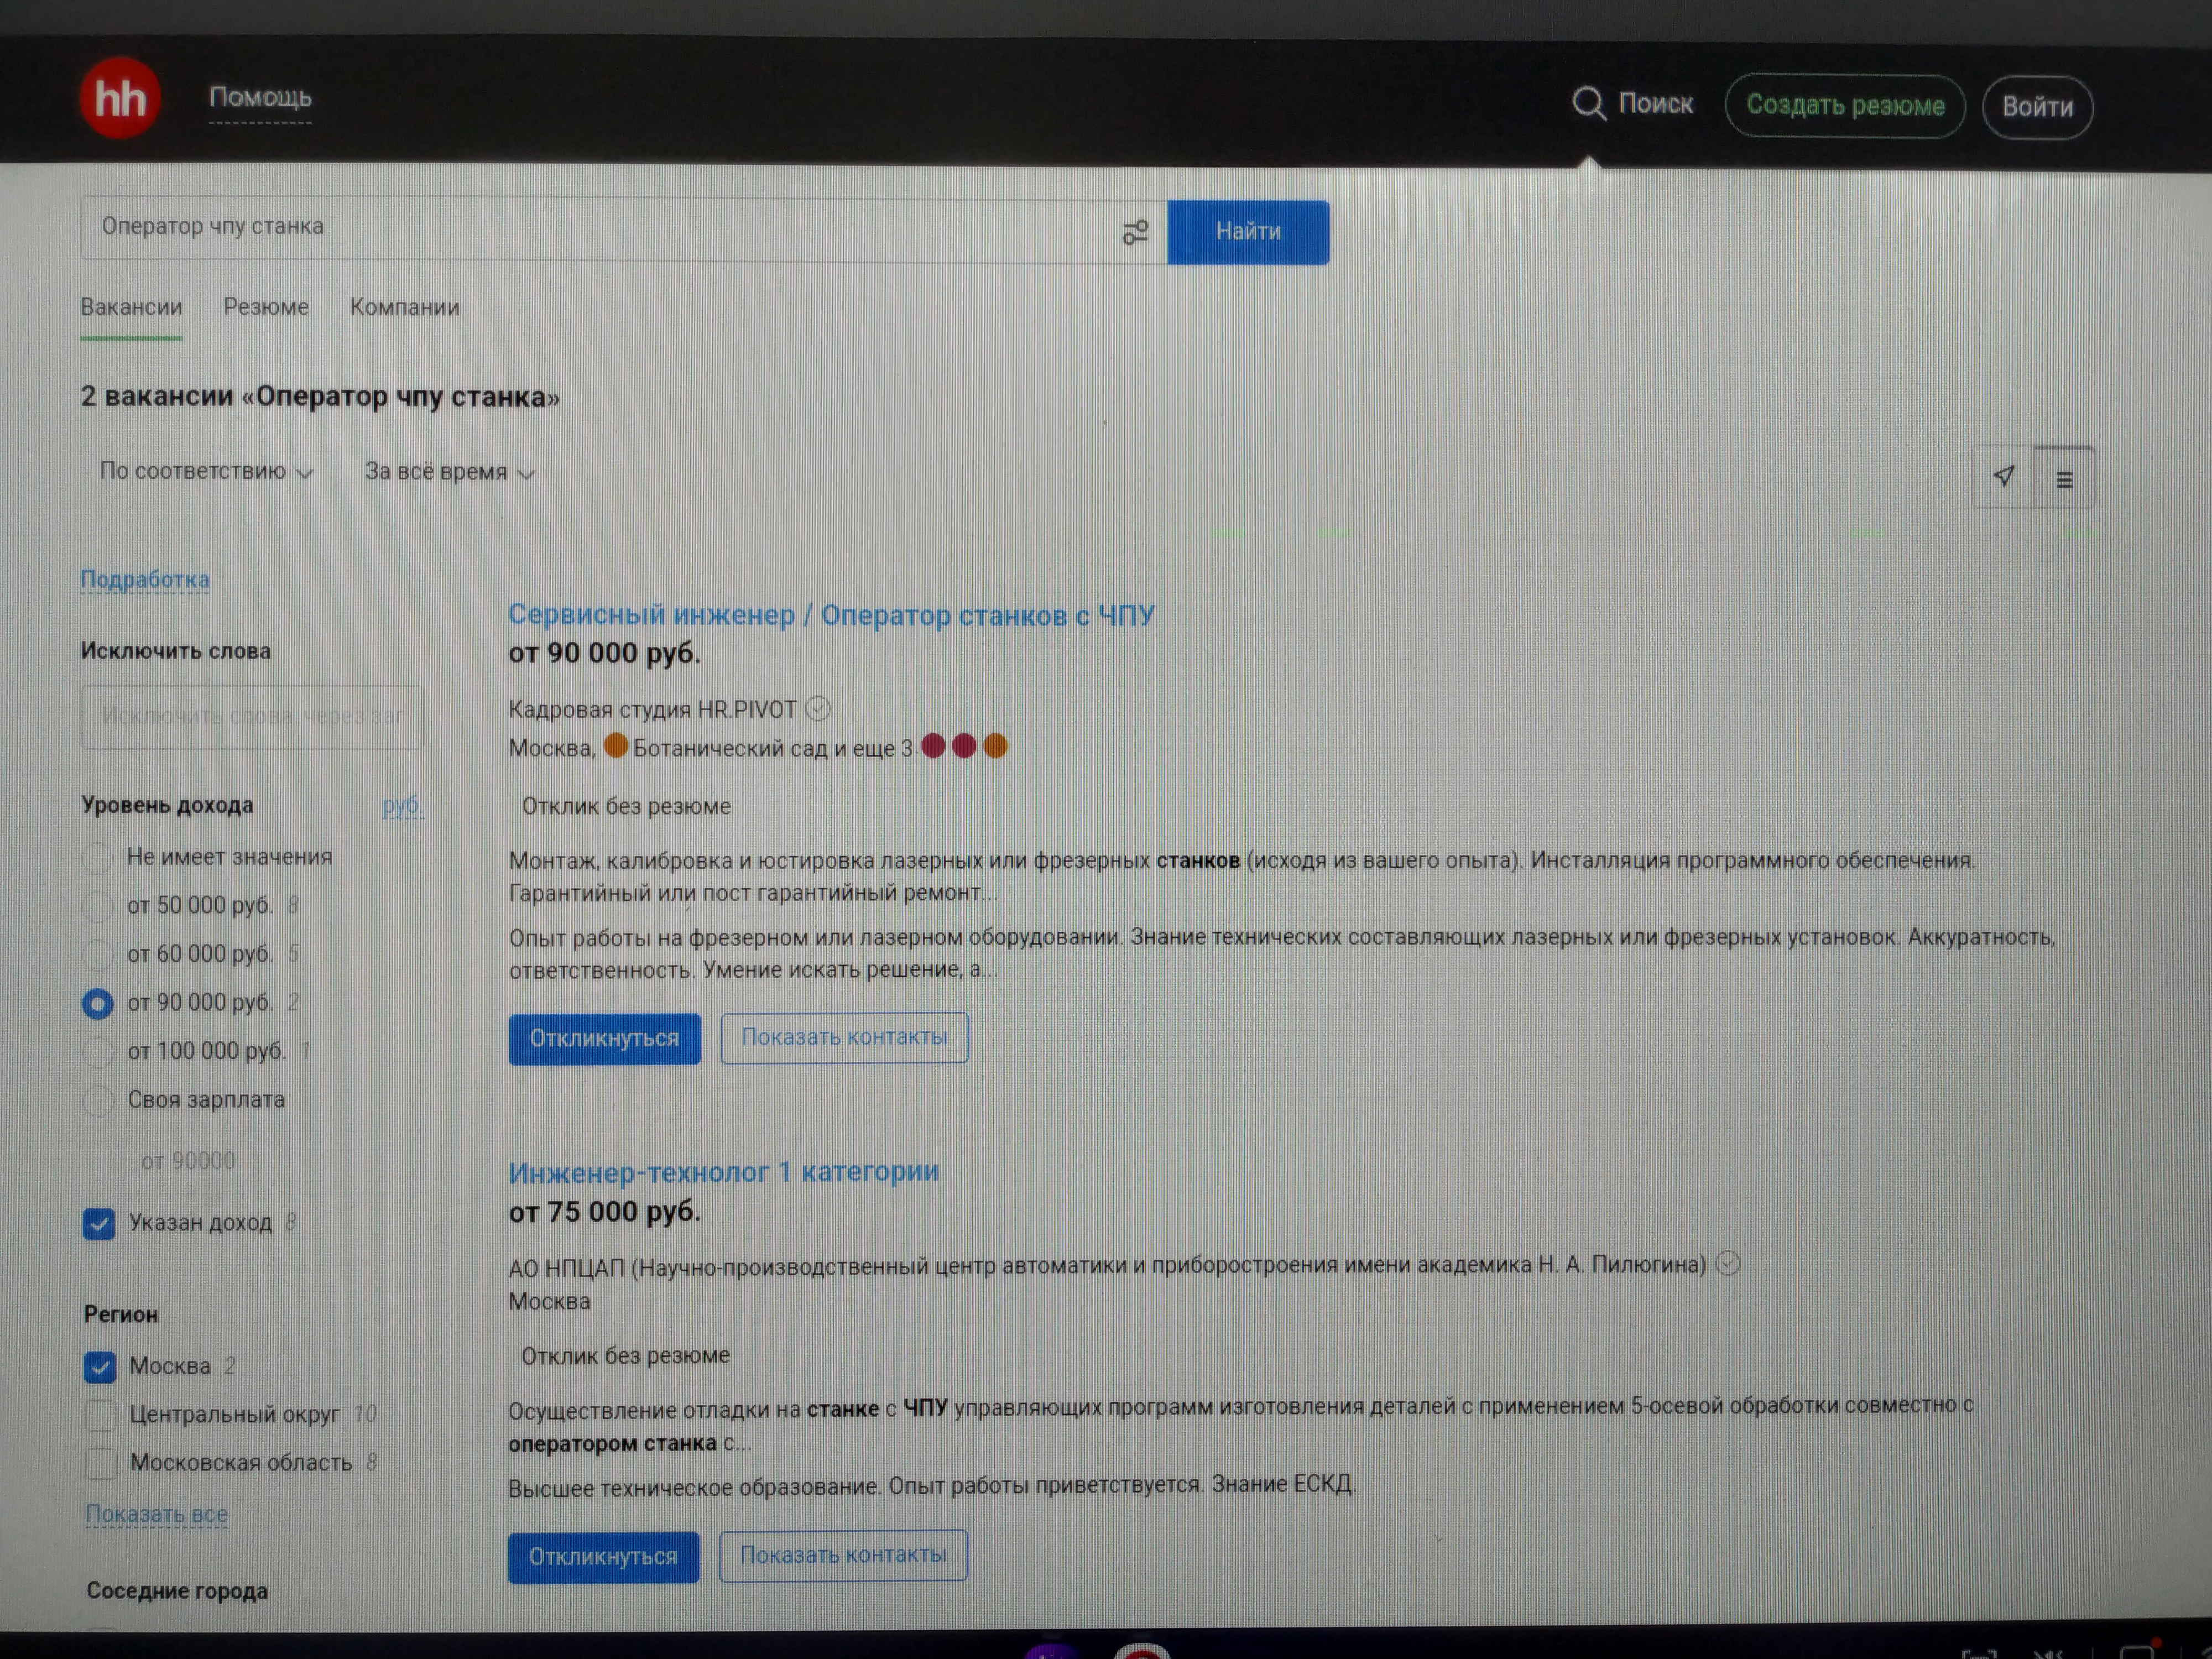The width and height of the screenshot is (2212, 1659).
Task: Click orange Ботанический сад metro dot
Action: (x=616, y=746)
